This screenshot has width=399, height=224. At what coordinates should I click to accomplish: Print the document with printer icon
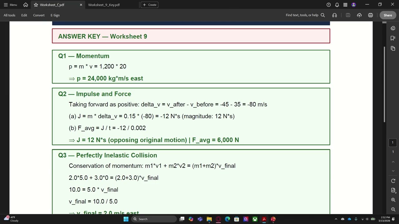pos(370,15)
